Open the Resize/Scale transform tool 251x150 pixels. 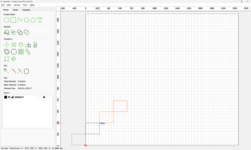(13, 45)
